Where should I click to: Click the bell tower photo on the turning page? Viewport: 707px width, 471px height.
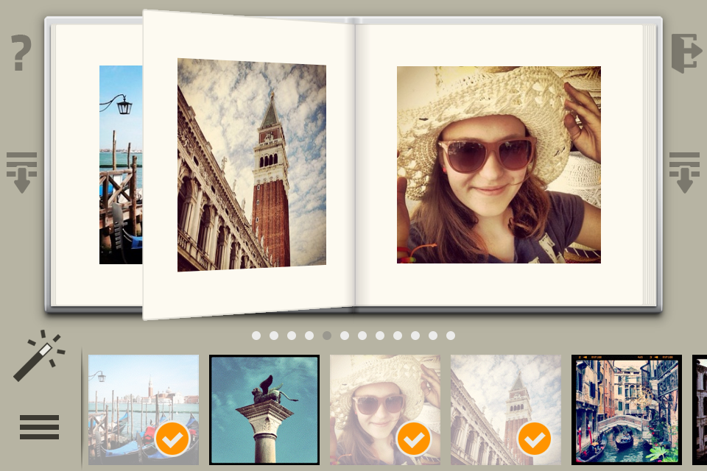coord(252,165)
